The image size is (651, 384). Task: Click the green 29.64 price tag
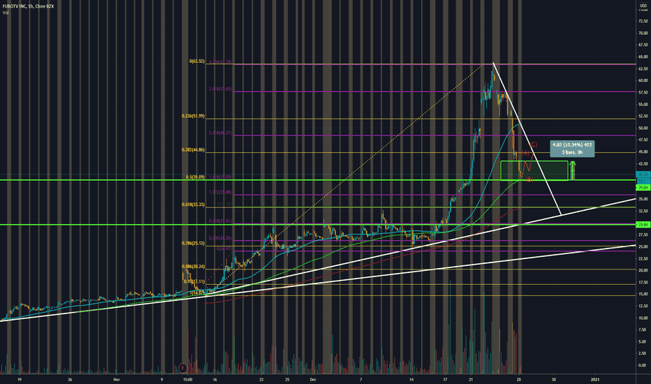pyautogui.click(x=643, y=225)
